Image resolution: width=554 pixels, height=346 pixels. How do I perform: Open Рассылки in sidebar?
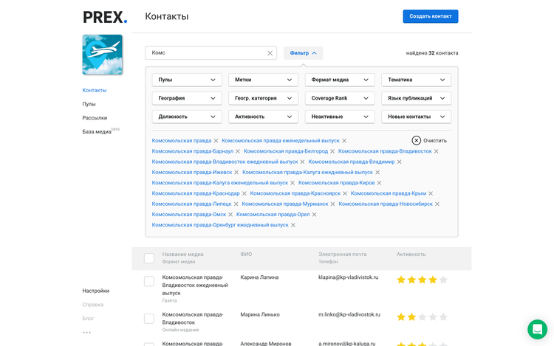coord(95,118)
